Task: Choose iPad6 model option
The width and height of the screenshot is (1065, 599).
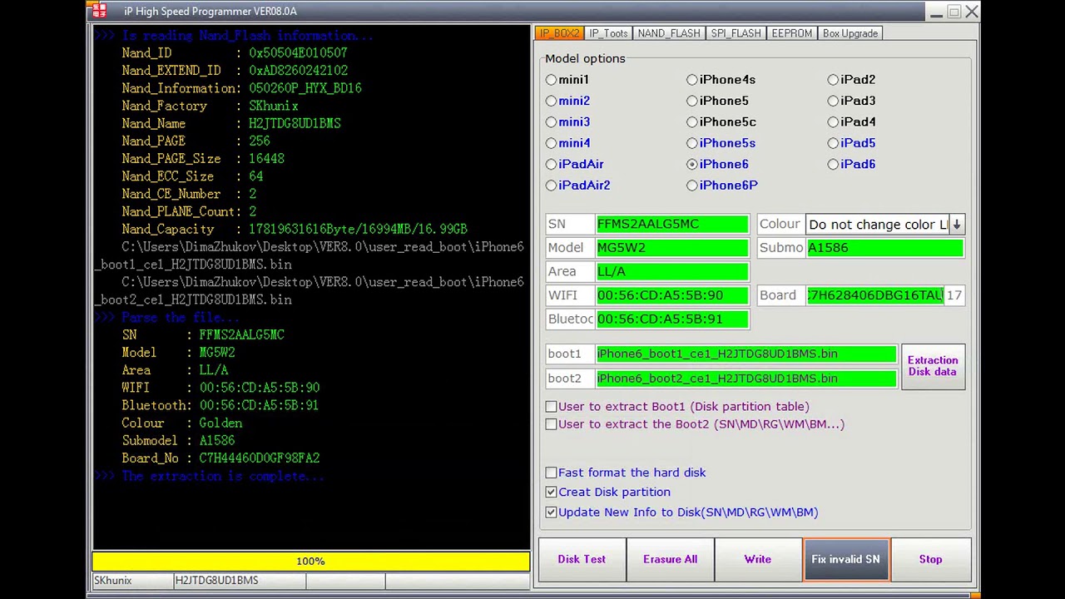Action: click(x=833, y=165)
